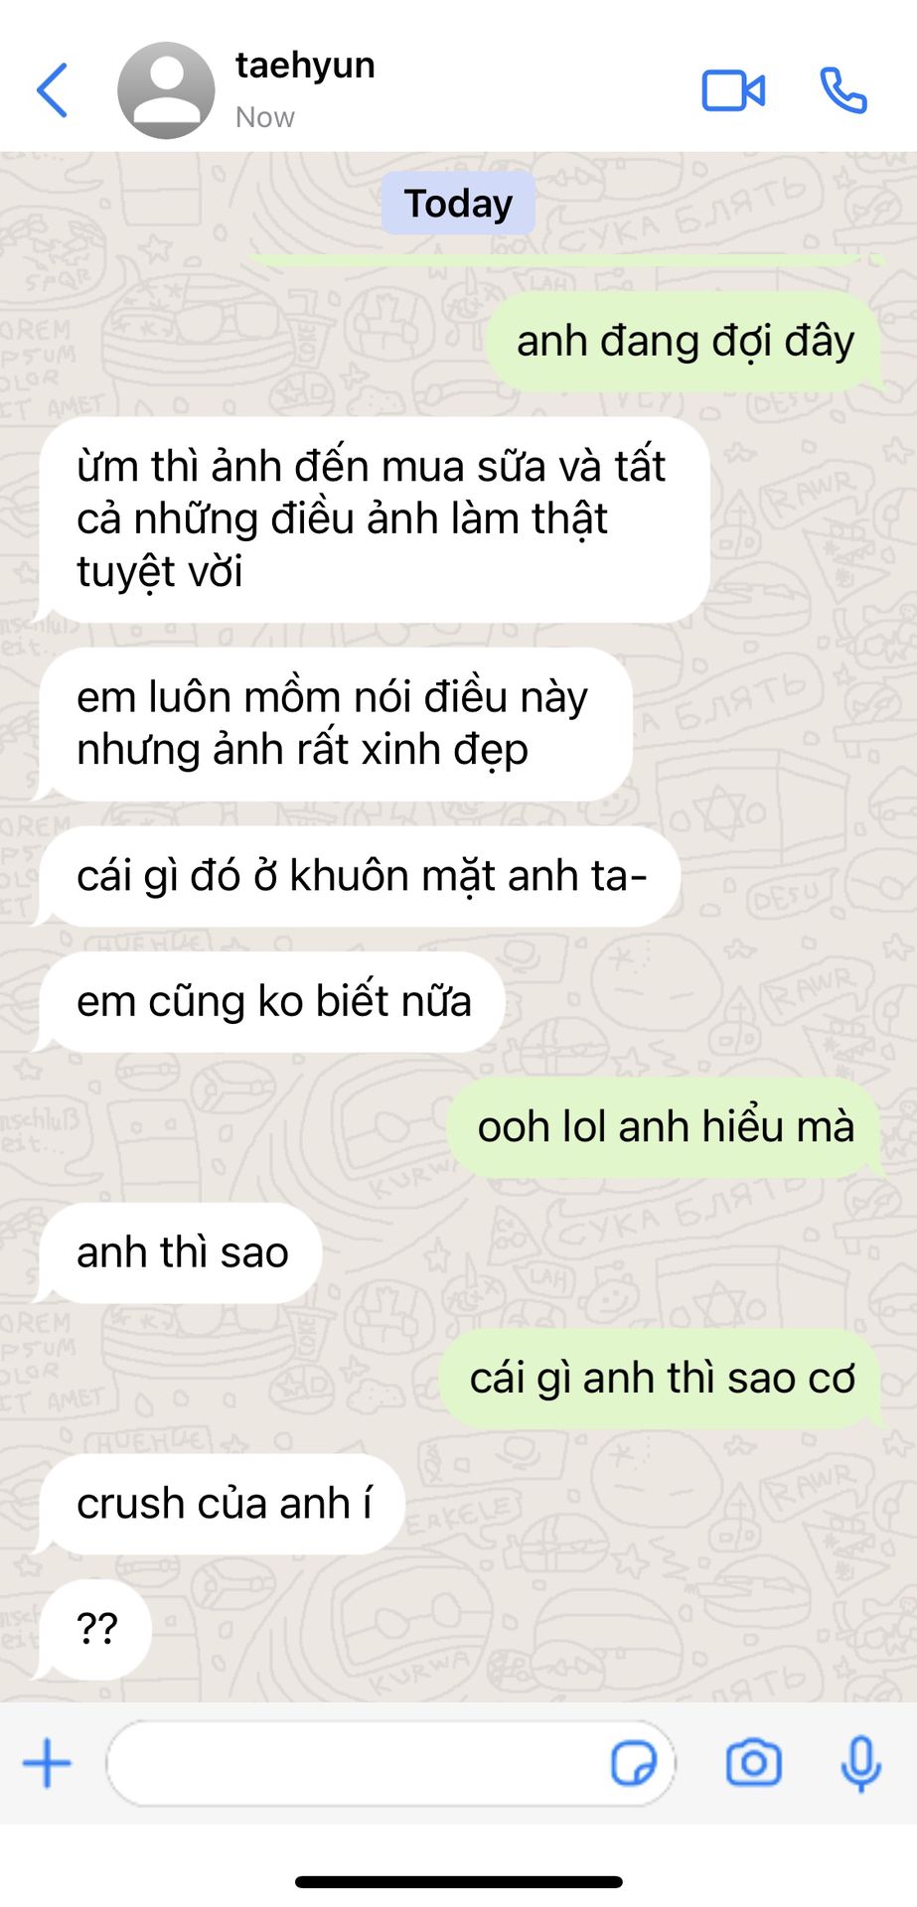Tap taehyun's profile avatar
This screenshot has height=1907, width=917.
tap(166, 90)
